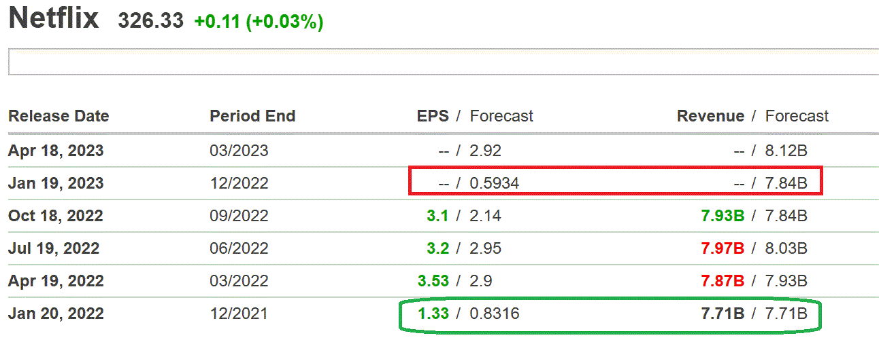Click the EPS column header
The image size is (879, 361).
point(433,116)
